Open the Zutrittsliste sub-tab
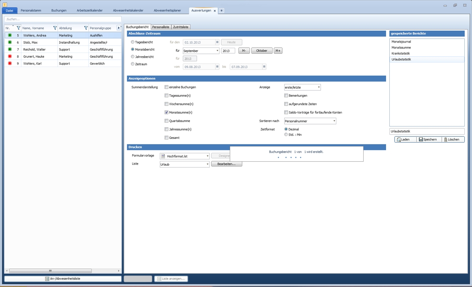 181,27
